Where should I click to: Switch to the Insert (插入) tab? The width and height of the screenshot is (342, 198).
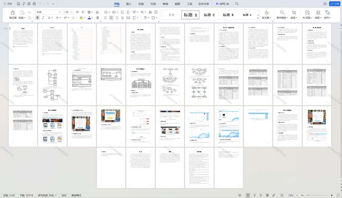(129, 4)
